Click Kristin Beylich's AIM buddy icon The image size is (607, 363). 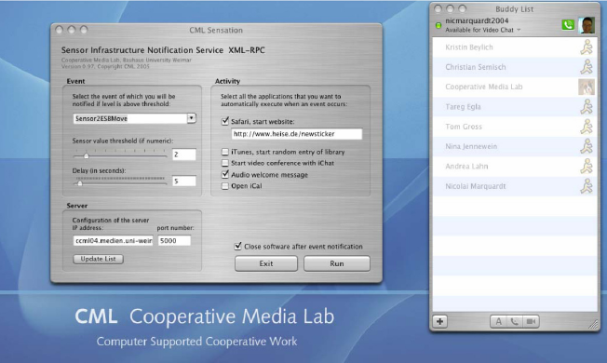pyautogui.click(x=587, y=47)
